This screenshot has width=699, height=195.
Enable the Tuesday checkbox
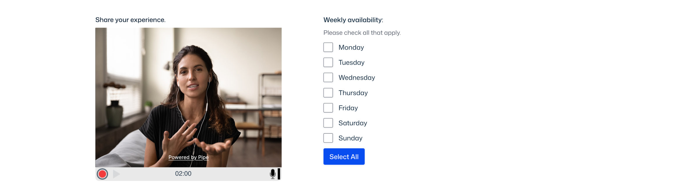328,62
